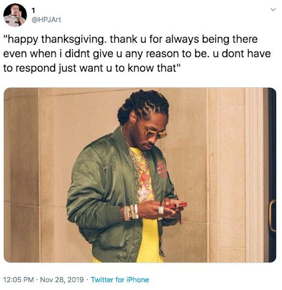Click the red phone in the photo
The height and width of the screenshot is (290, 282).
(x=177, y=206)
